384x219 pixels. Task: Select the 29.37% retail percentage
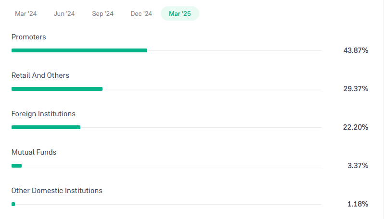356,89
